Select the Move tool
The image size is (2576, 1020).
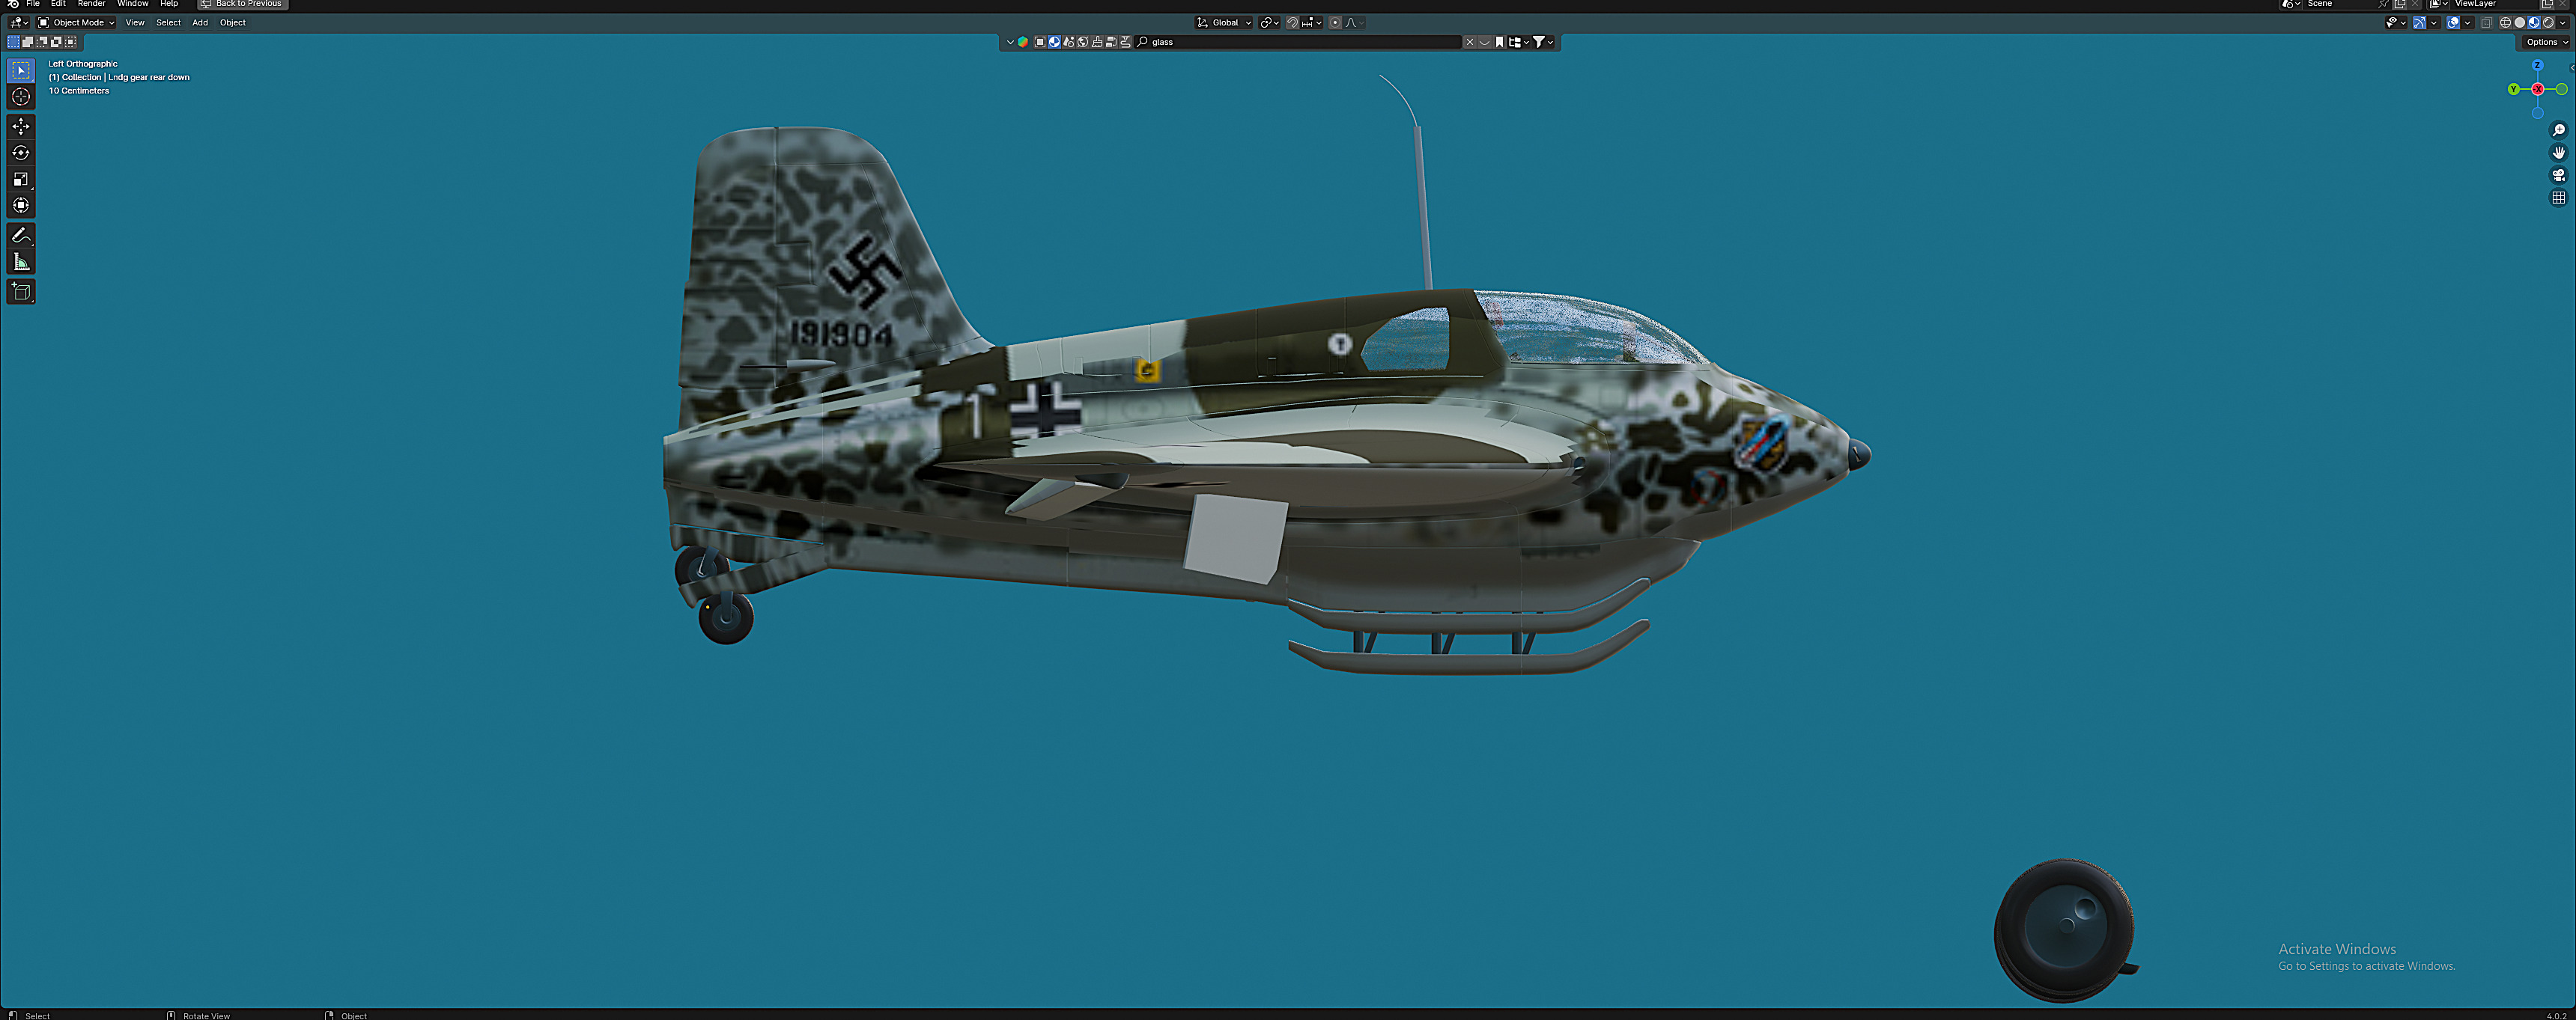[21, 126]
